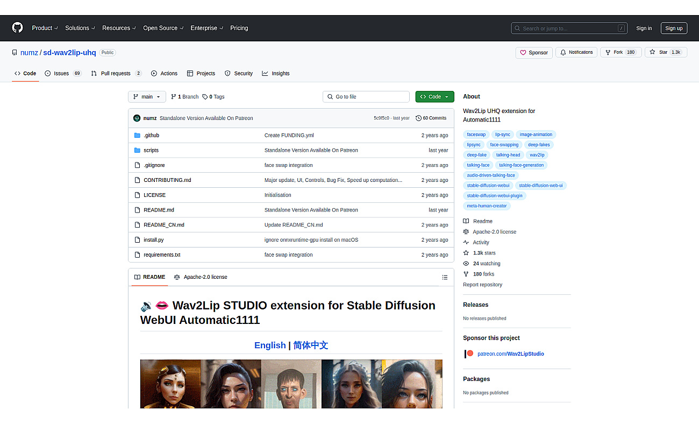The height and width of the screenshot is (424, 699).
Task: Open the README.md file
Action: (x=159, y=210)
